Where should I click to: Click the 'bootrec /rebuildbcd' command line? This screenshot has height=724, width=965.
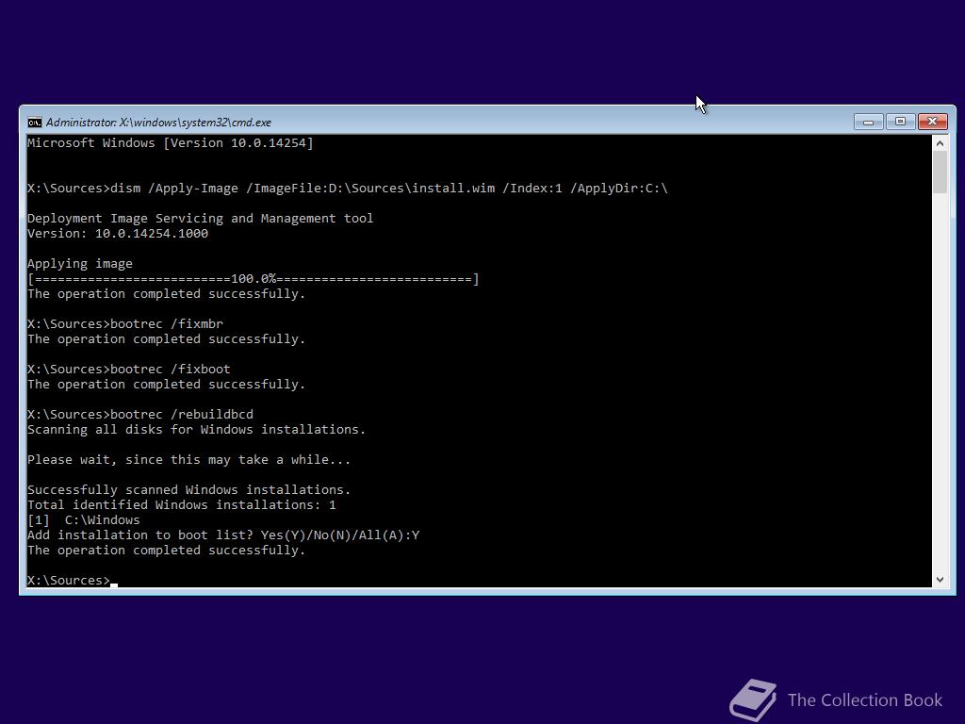point(140,415)
